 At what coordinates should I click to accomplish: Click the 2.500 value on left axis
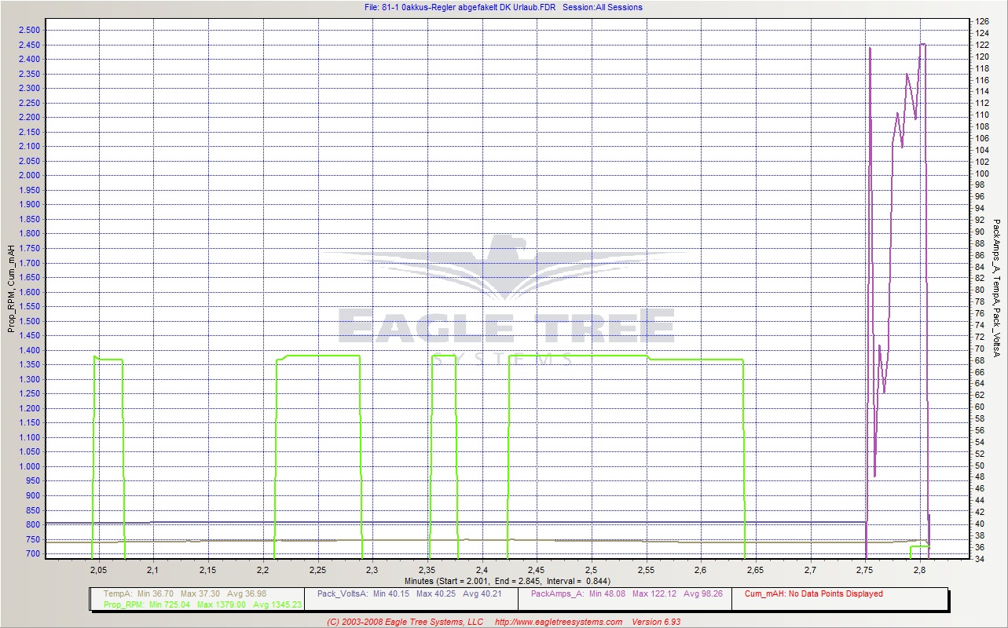click(x=29, y=30)
